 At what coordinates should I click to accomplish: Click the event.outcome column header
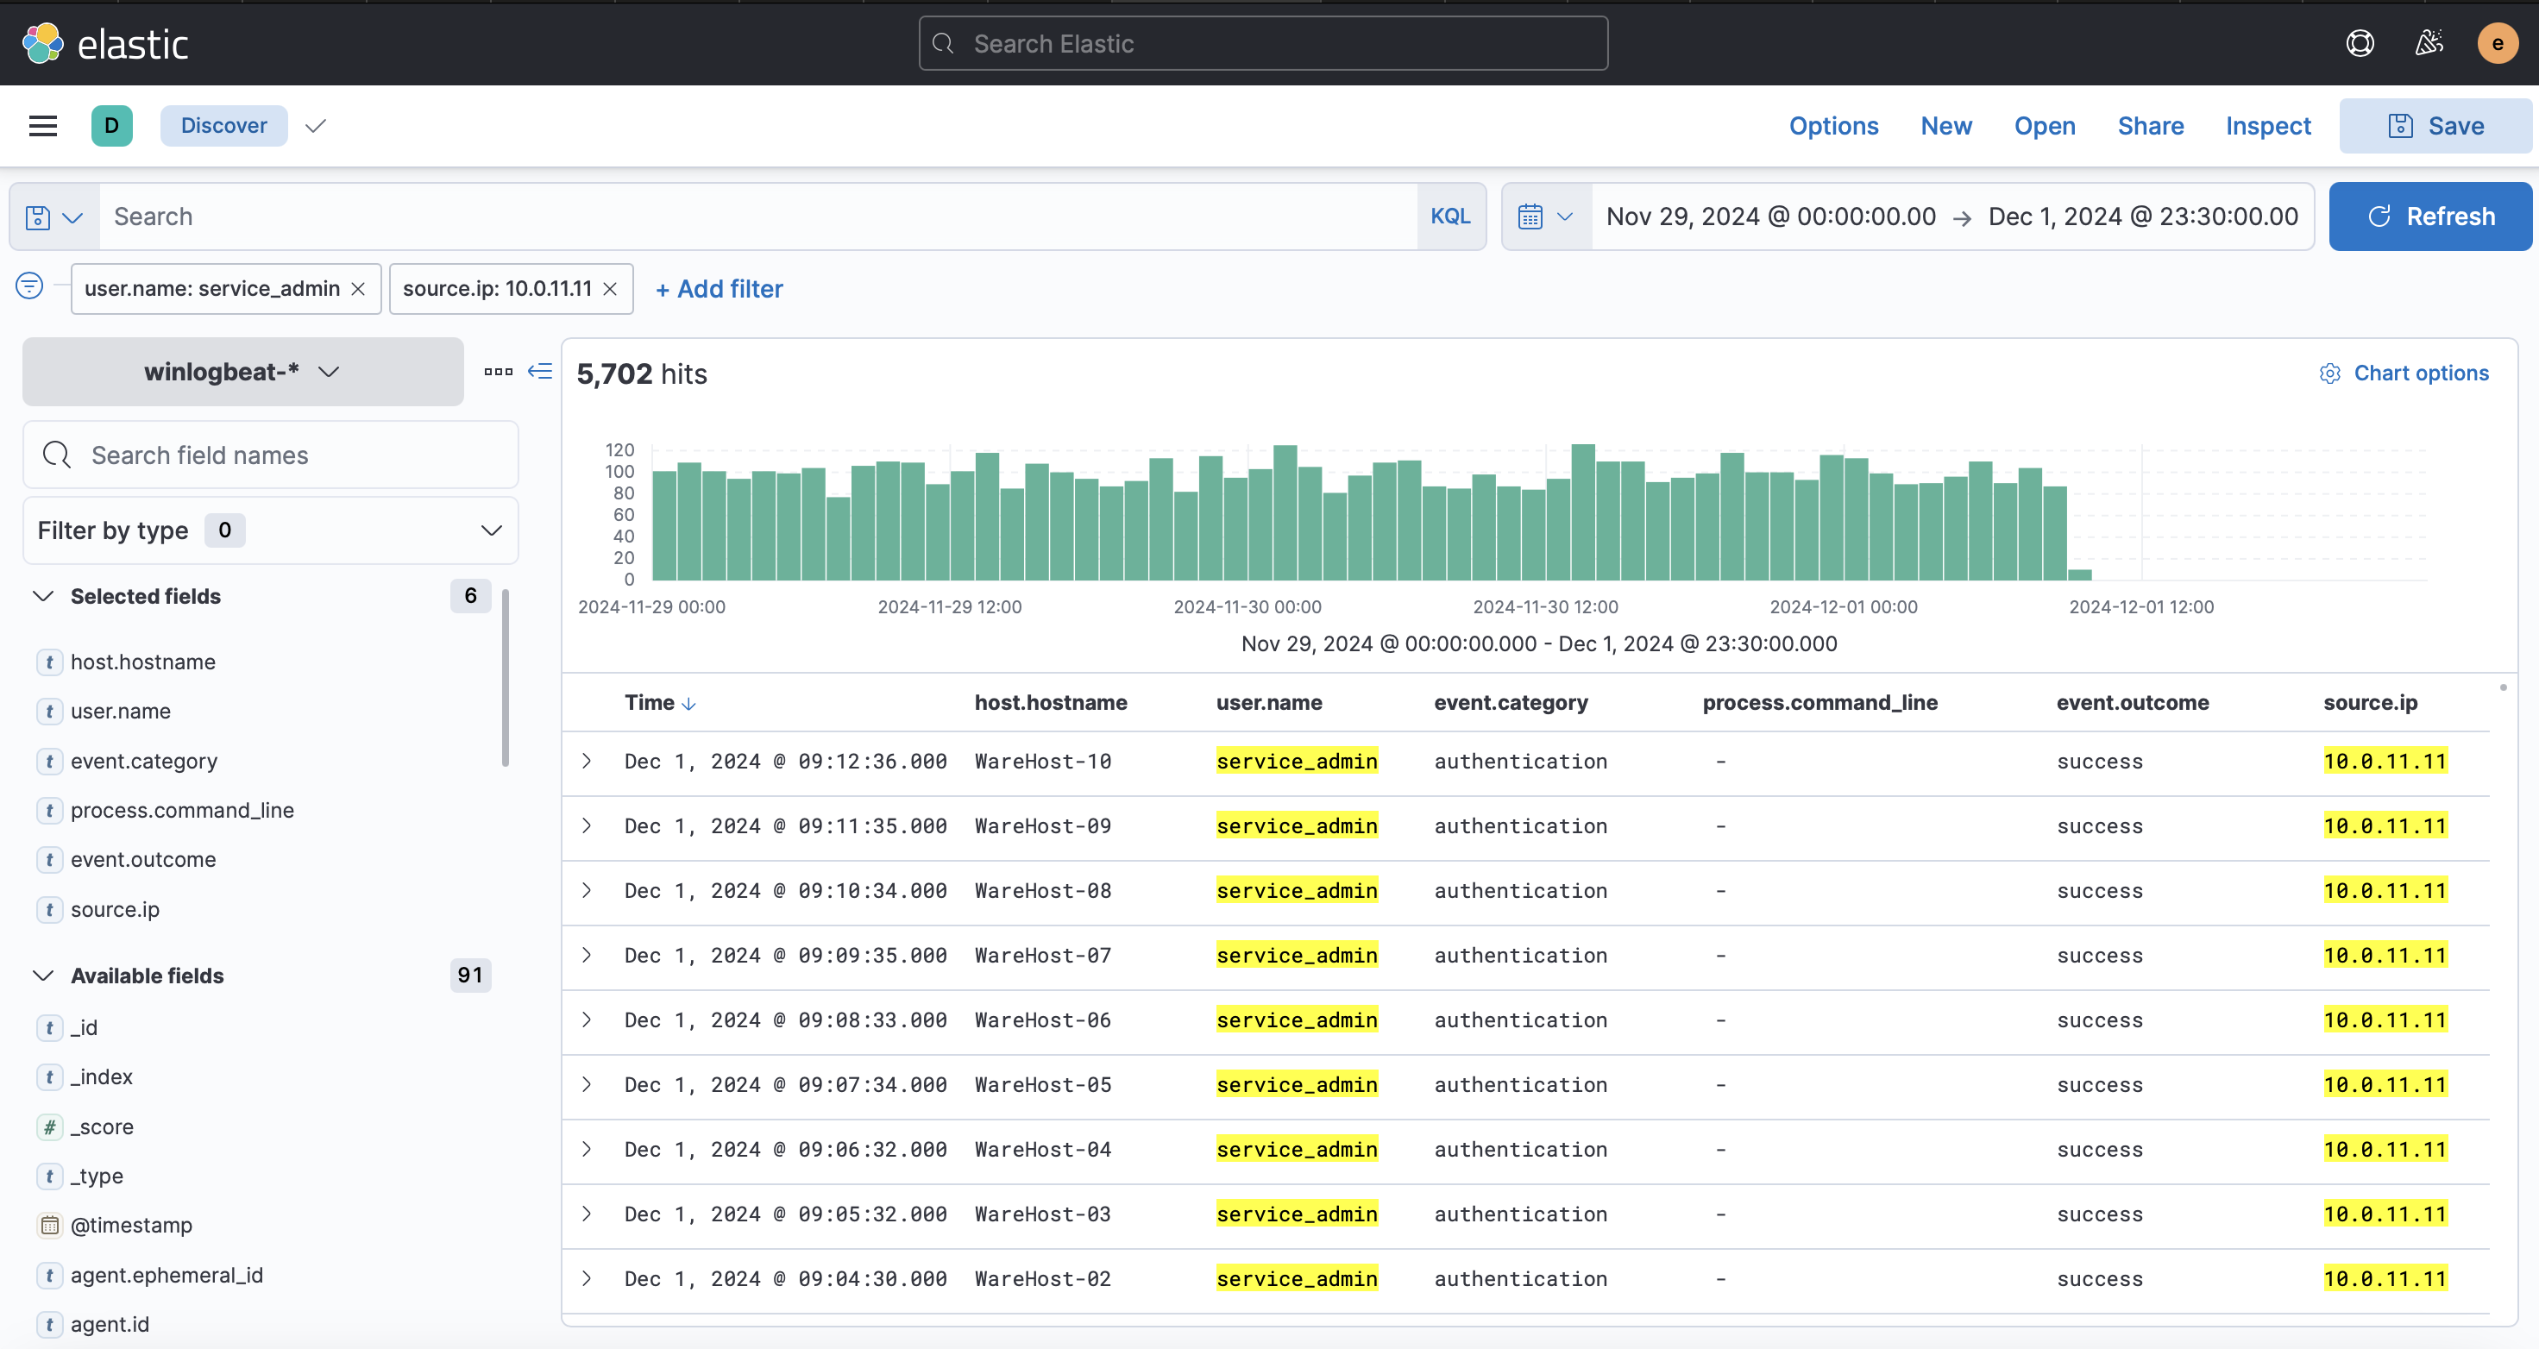[x=2132, y=703]
